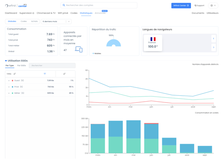Sort table by consumption column

pos(45,74)
